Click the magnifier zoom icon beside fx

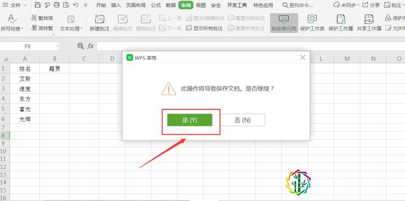[x=81, y=46]
